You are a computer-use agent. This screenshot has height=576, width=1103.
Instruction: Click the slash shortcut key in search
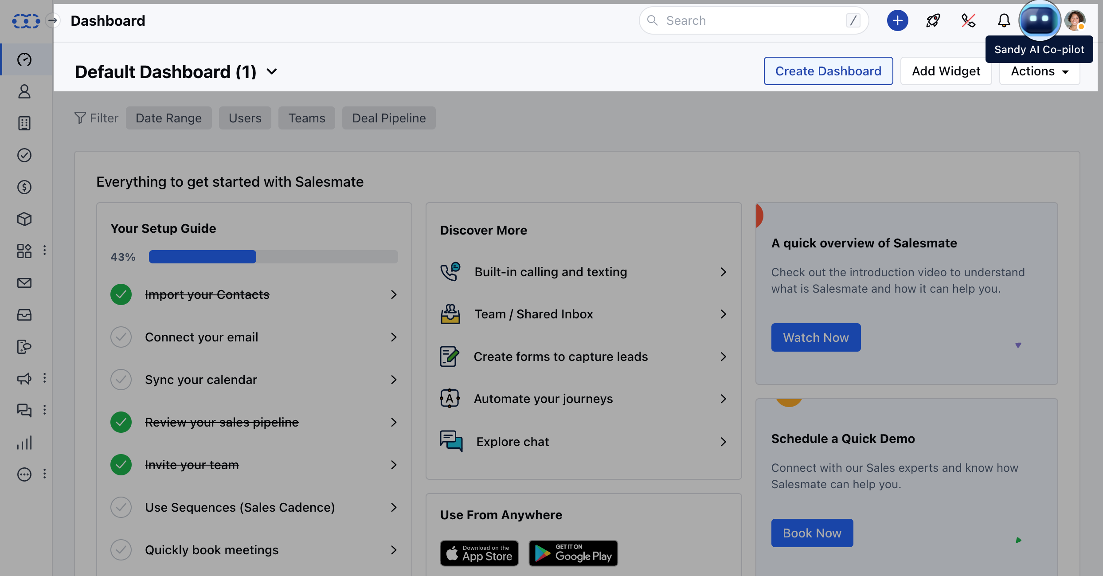(x=853, y=20)
